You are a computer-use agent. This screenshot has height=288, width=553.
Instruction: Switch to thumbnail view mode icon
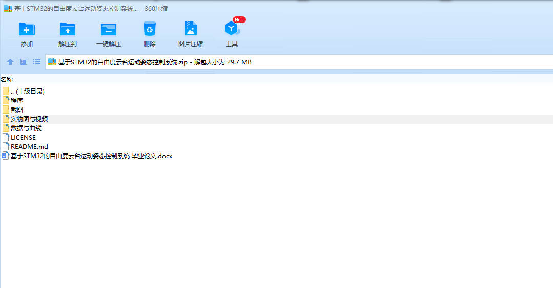24,62
